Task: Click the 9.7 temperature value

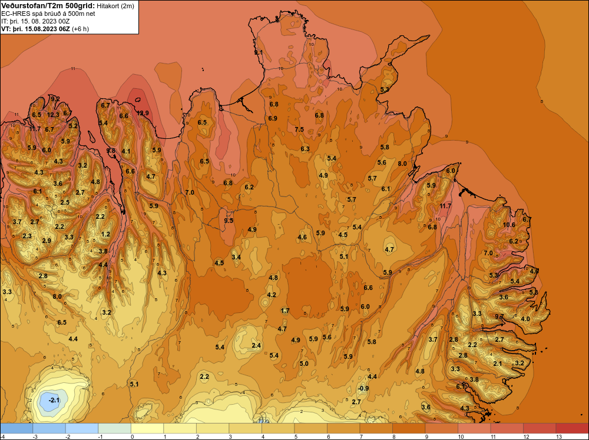Action: [499, 317]
